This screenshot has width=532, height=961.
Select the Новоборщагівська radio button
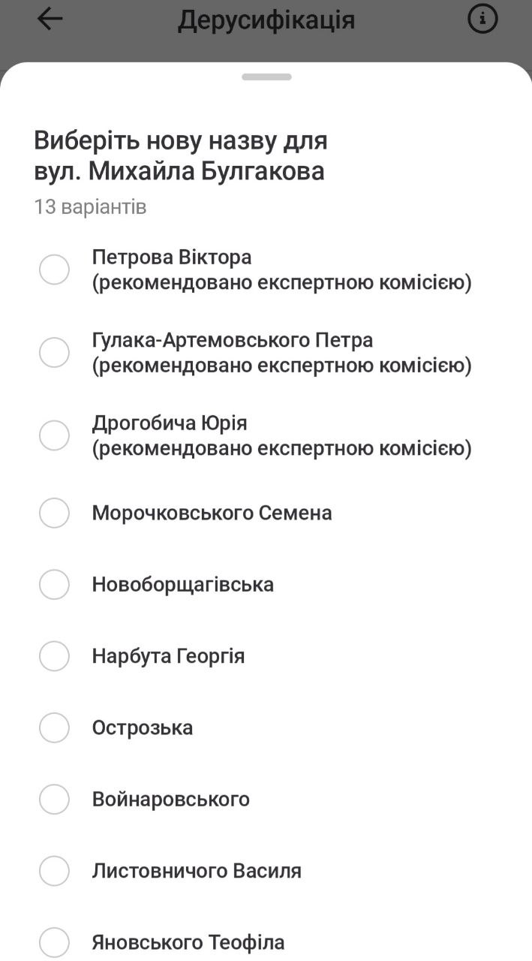(x=54, y=584)
